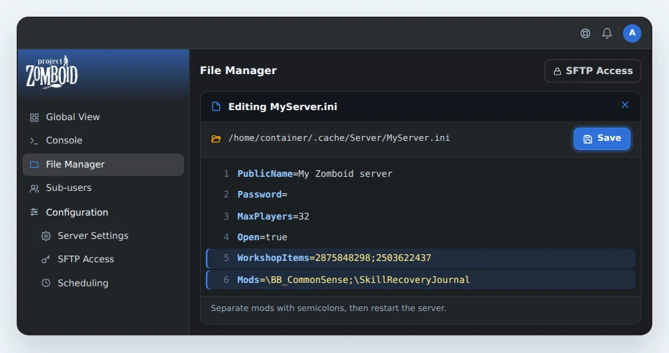Open the support lifebuoy icon

585,33
